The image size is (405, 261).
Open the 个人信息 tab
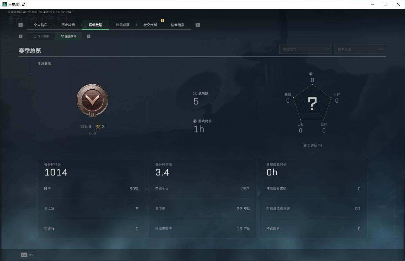coord(41,25)
